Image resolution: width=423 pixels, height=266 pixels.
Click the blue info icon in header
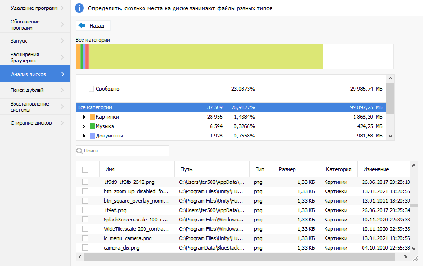click(79, 8)
